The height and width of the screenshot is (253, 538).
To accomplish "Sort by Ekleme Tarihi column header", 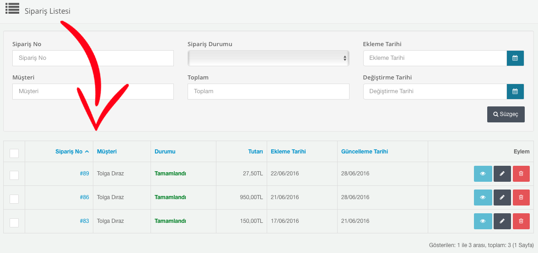I will point(288,152).
